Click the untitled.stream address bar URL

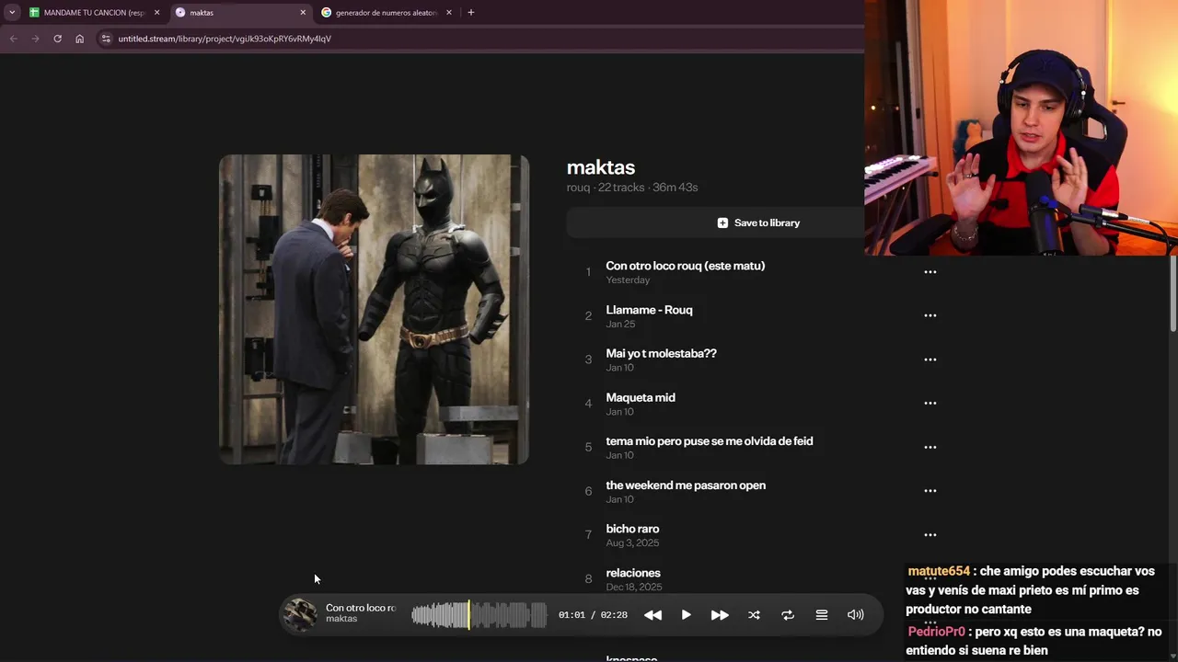click(x=225, y=39)
